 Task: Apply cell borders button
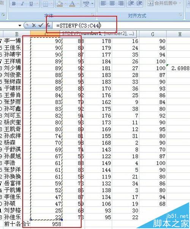pyautogui.click(x=46, y=3)
